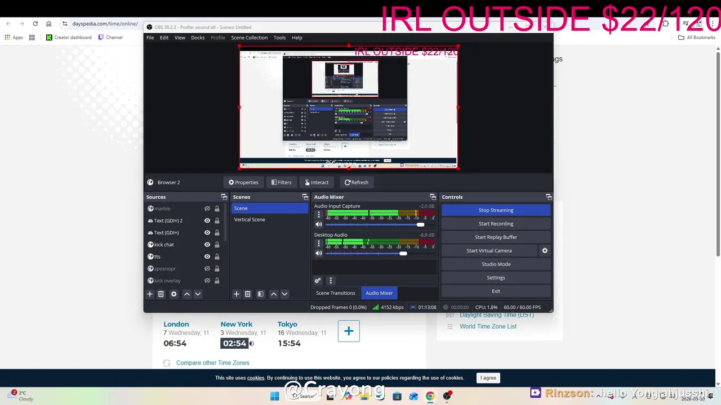
Task: Open advanced audio properties gears icon
Action: (x=318, y=281)
